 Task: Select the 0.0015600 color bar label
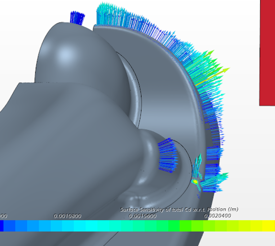[x=142, y=216]
